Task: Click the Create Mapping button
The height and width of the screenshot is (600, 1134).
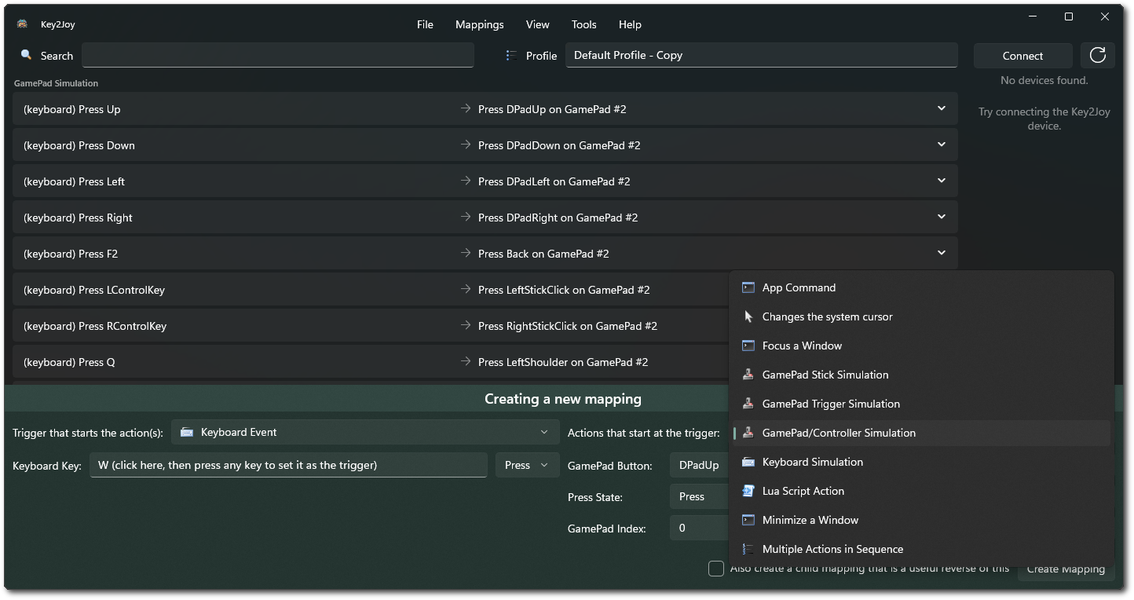Action: click(x=1066, y=569)
